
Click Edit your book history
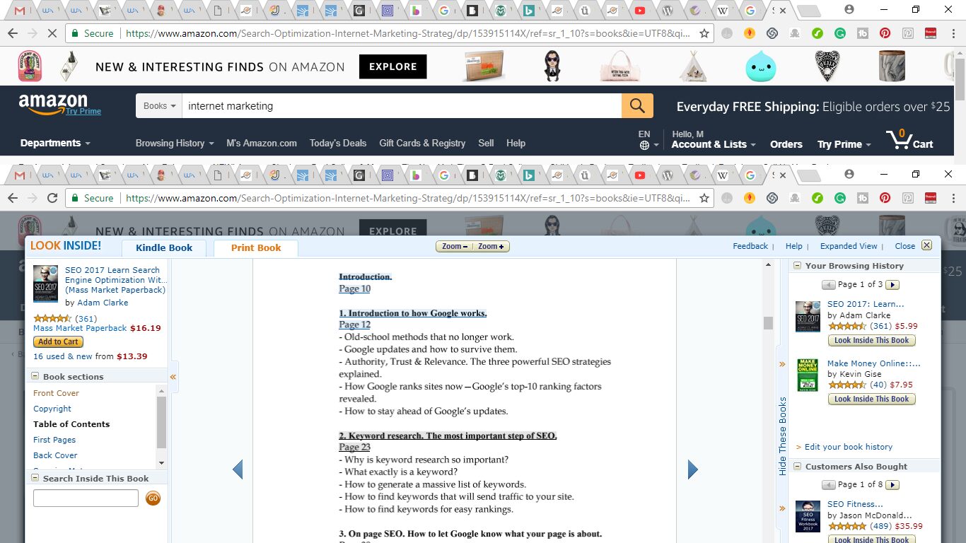849,447
